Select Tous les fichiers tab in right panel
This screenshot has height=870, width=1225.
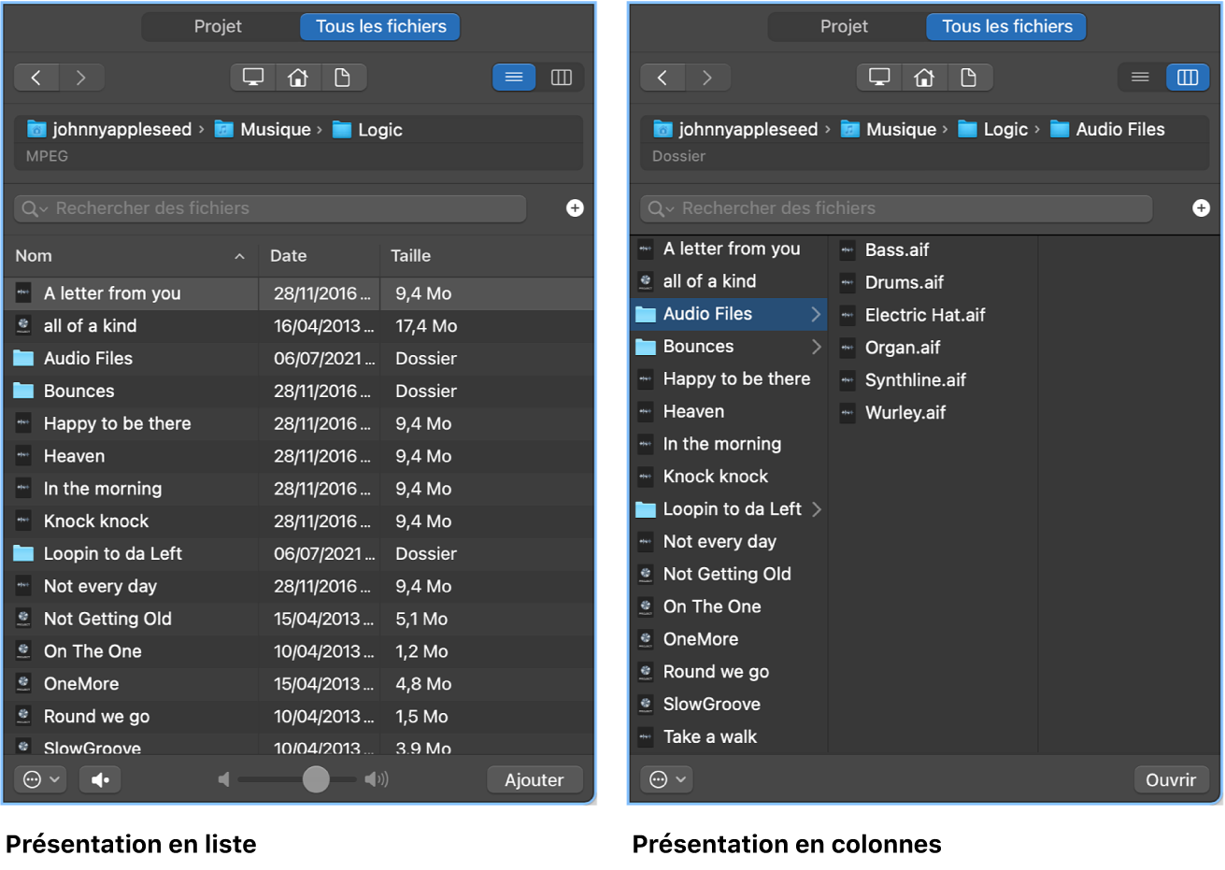(1006, 27)
